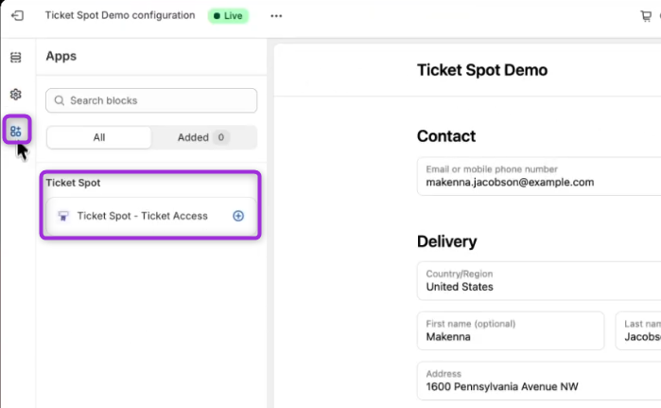Click the Added count badge 0
The height and width of the screenshot is (408, 661).
(x=221, y=137)
